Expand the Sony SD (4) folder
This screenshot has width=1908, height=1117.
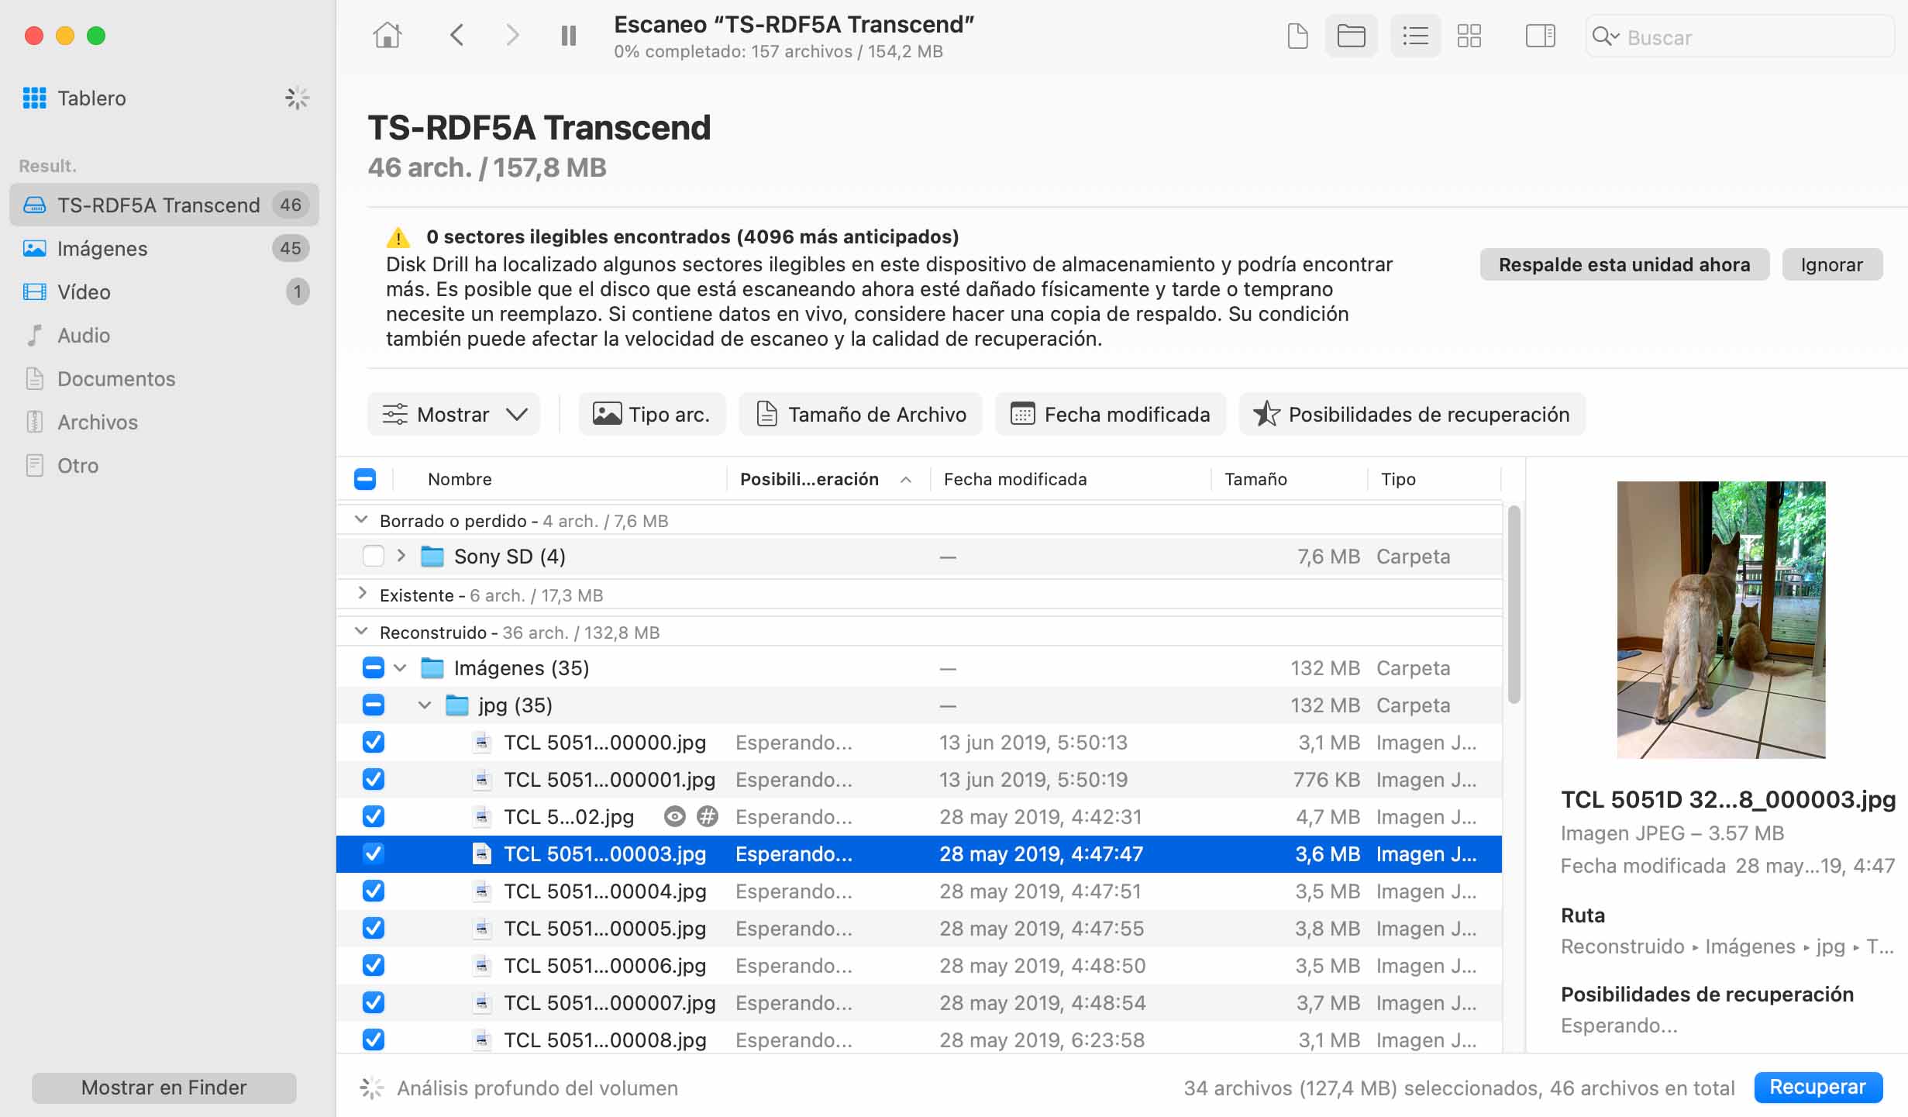click(401, 556)
